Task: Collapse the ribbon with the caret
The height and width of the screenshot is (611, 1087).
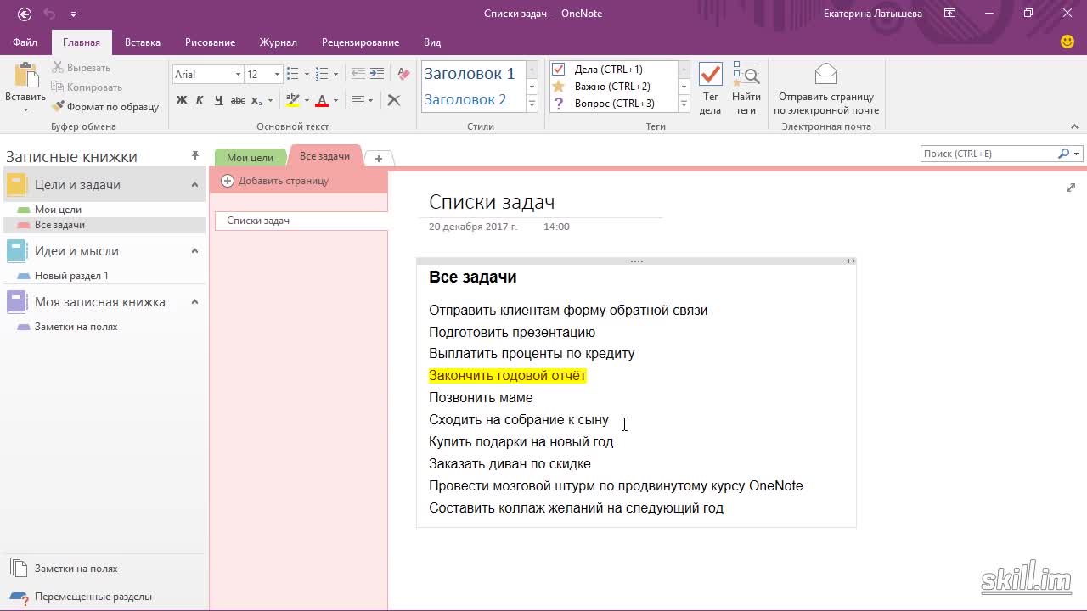Action: (x=1074, y=126)
